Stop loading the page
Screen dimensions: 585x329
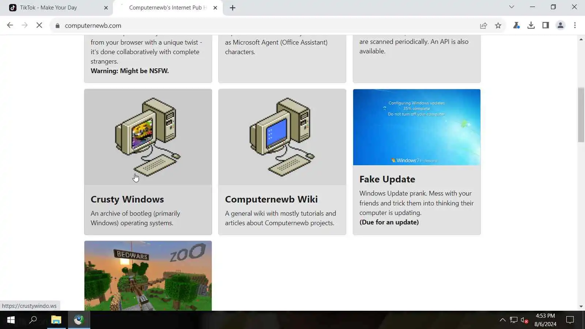coord(39,25)
